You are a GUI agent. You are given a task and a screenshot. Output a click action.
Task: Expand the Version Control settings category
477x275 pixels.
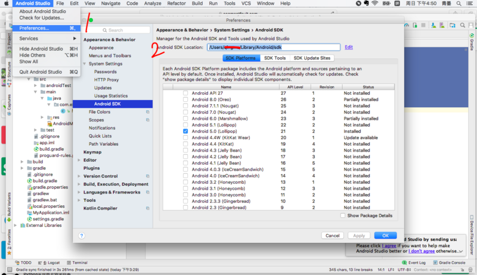pos(79,176)
